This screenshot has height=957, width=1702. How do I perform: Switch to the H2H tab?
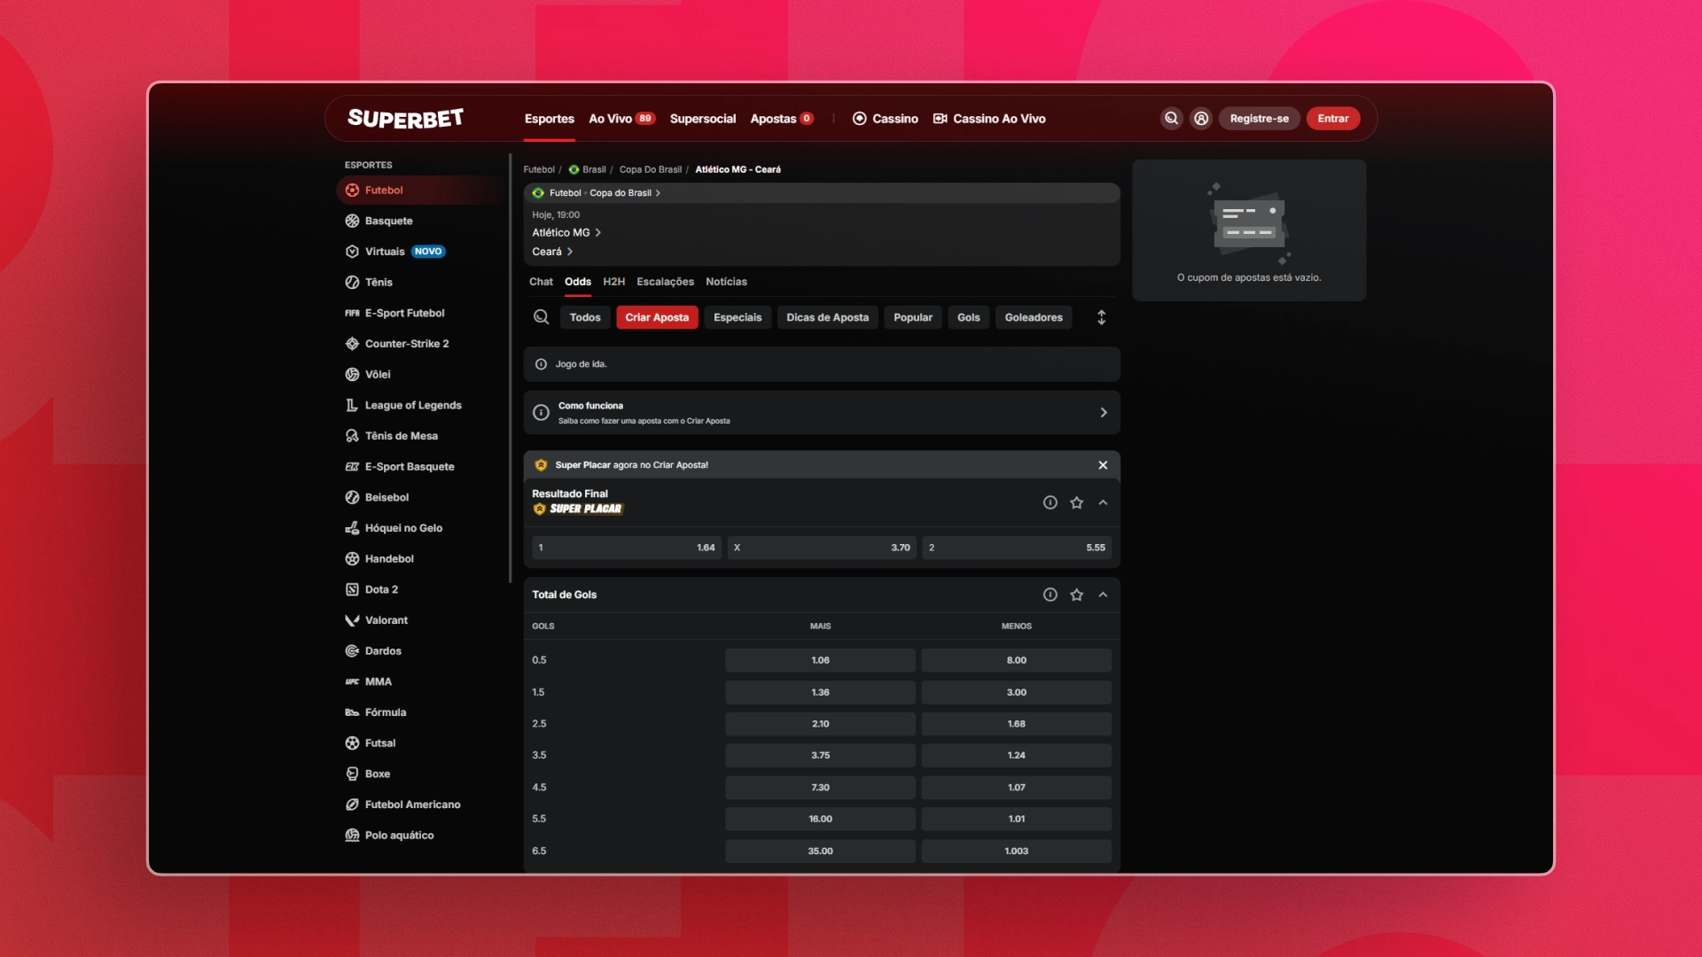pyautogui.click(x=614, y=282)
